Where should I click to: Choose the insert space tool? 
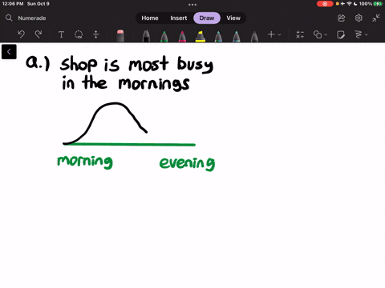tap(95, 34)
